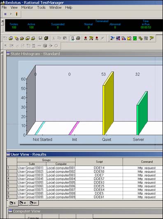Click the green arrow icon at toolbar end
The height and width of the screenshot is (219, 163).
151,38
